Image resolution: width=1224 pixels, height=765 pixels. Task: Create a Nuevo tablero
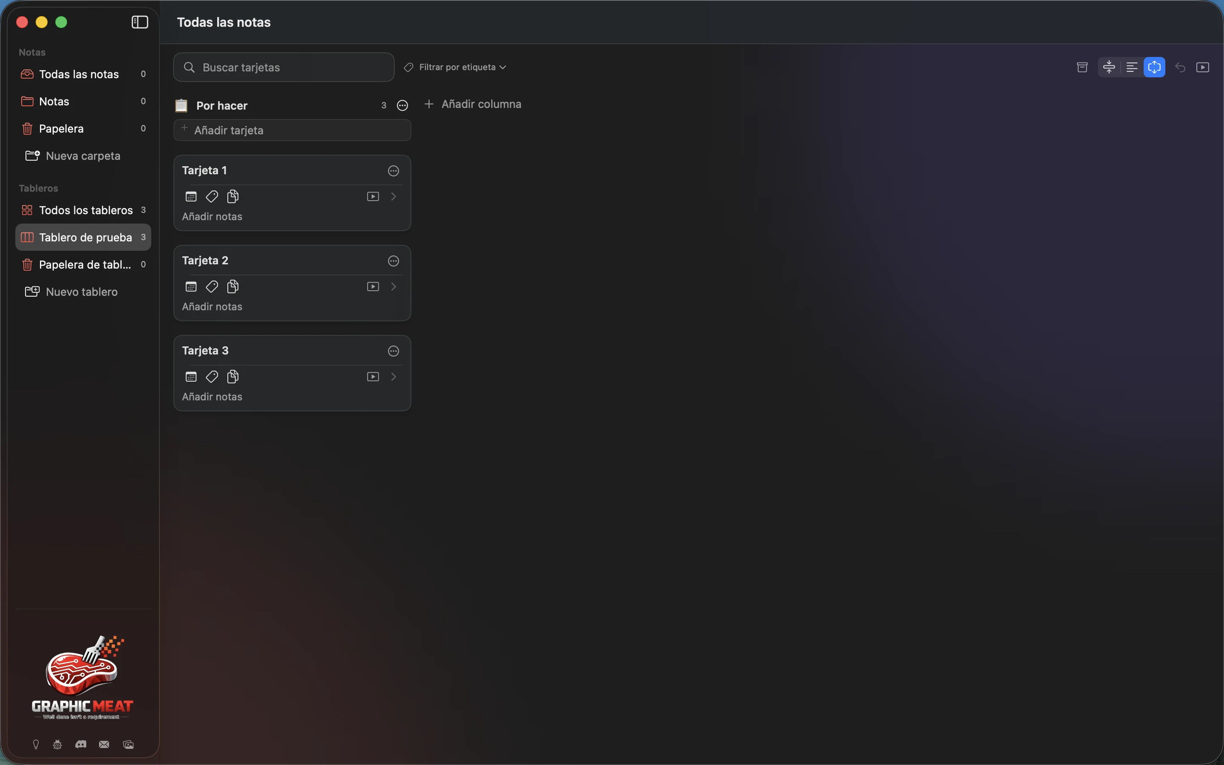click(x=71, y=292)
